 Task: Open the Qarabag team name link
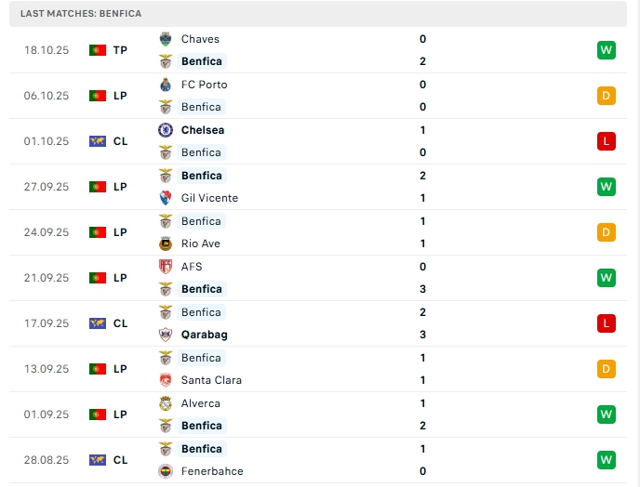204,335
